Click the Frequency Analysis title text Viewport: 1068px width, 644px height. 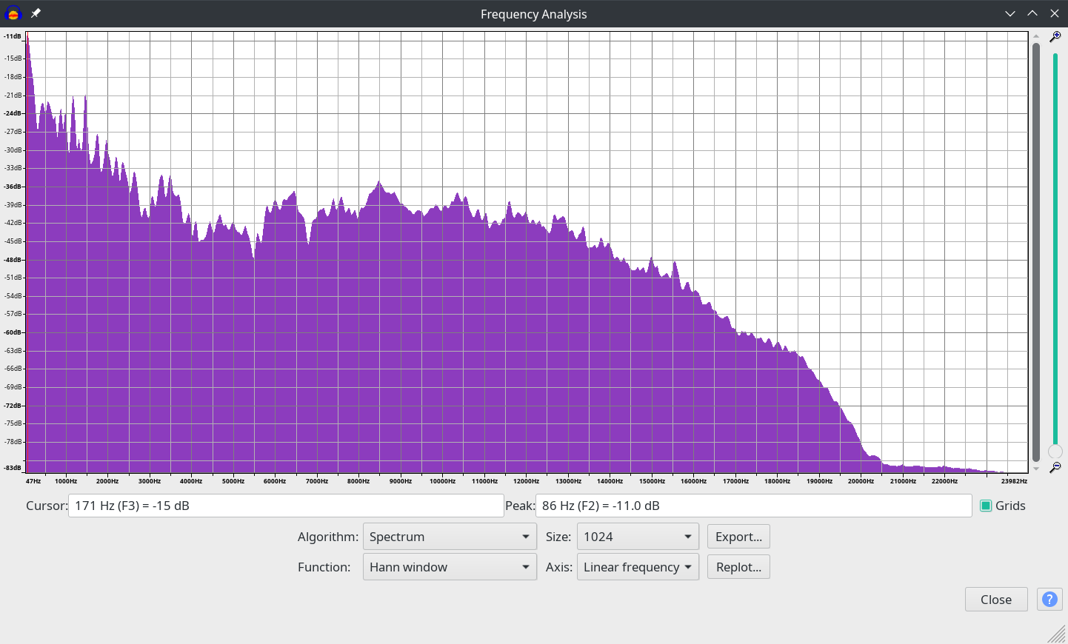[x=533, y=14]
